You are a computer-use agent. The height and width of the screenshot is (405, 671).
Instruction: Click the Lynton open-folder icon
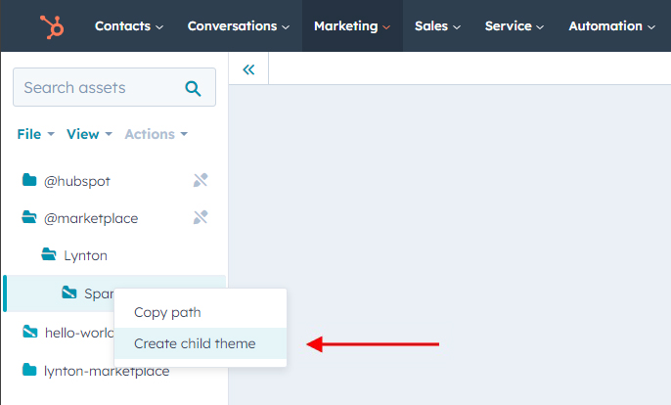click(x=49, y=254)
